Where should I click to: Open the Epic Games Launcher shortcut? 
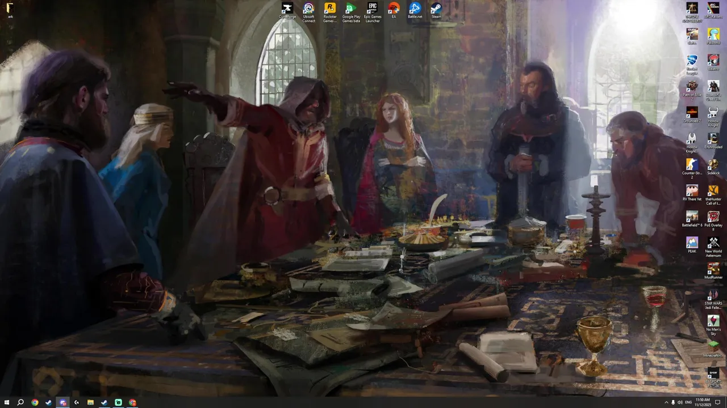pos(373,12)
